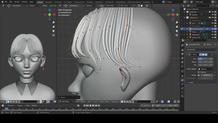Open the Edit Mode dropdown
The height and width of the screenshot is (123, 218).
(x=66, y=102)
